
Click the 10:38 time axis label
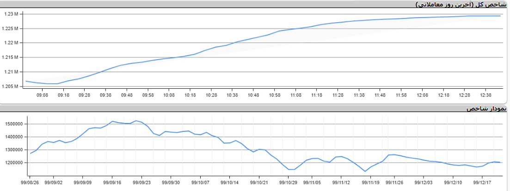pos(233,95)
